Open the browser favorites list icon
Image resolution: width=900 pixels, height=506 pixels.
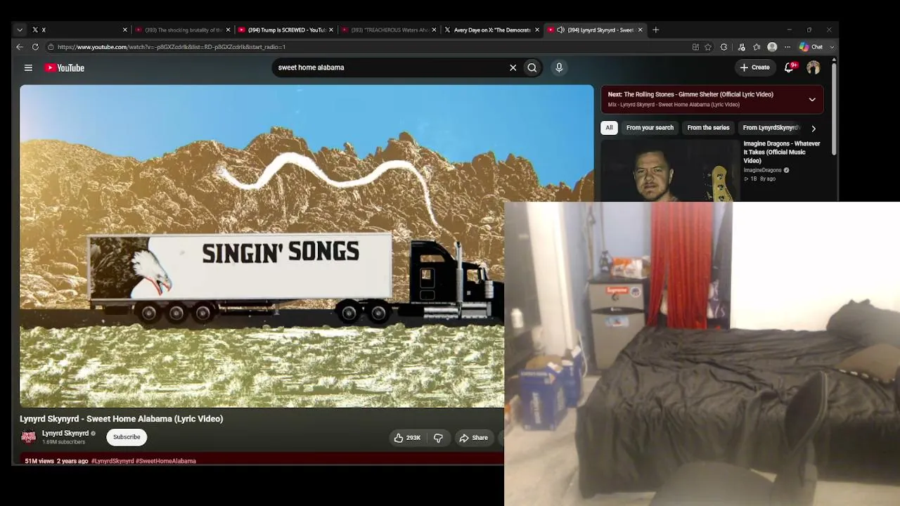[757, 47]
